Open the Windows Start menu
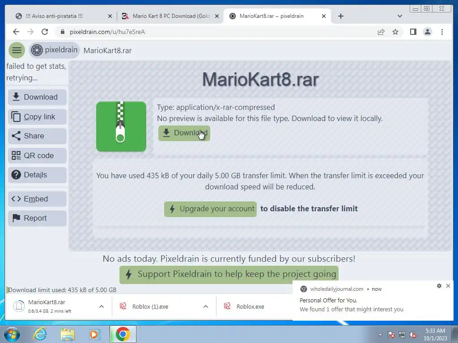 [12, 334]
